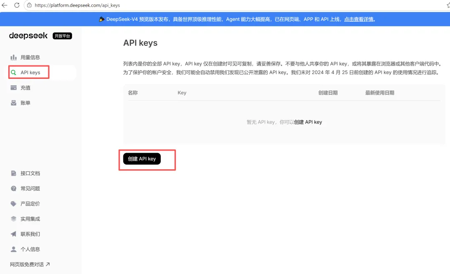Click the API keys page heading
Image resolution: width=450 pixels, height=274 pixels.
point(140,43)
